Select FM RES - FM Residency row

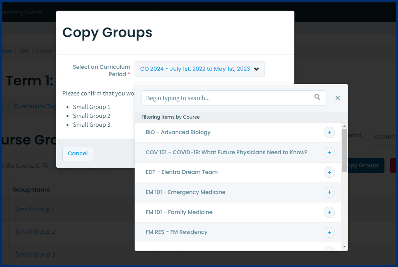click(x=238, y=232)
